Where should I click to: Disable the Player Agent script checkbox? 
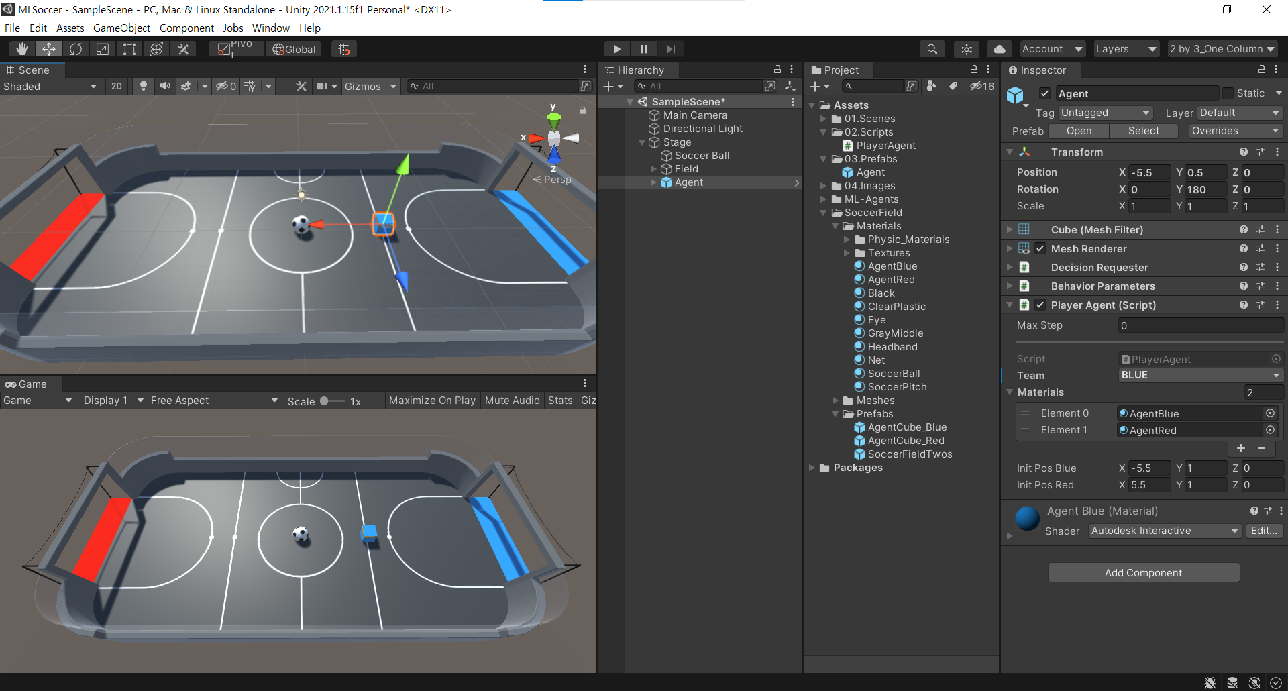[x=1040, y=305]
